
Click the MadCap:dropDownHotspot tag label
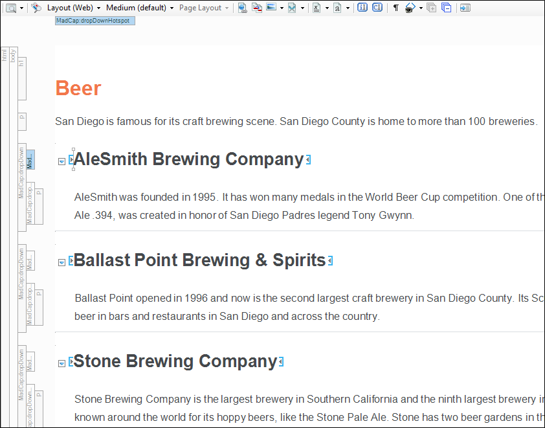95,21
